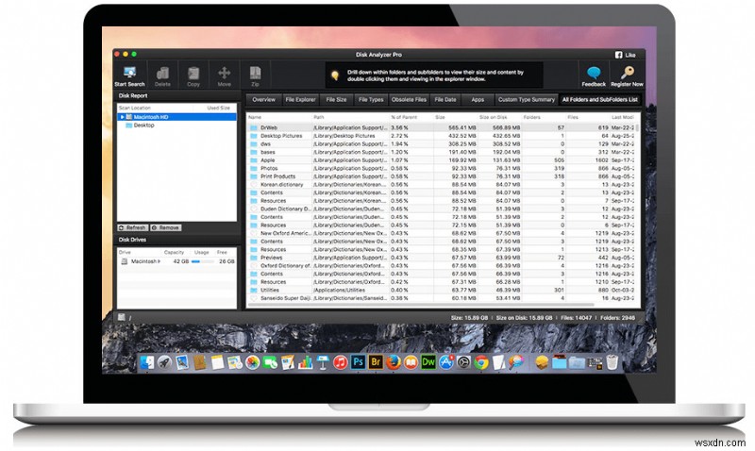The image size is (755, 451).
Task: Switch to the Overview tab
Action: (x=264, y=100)
